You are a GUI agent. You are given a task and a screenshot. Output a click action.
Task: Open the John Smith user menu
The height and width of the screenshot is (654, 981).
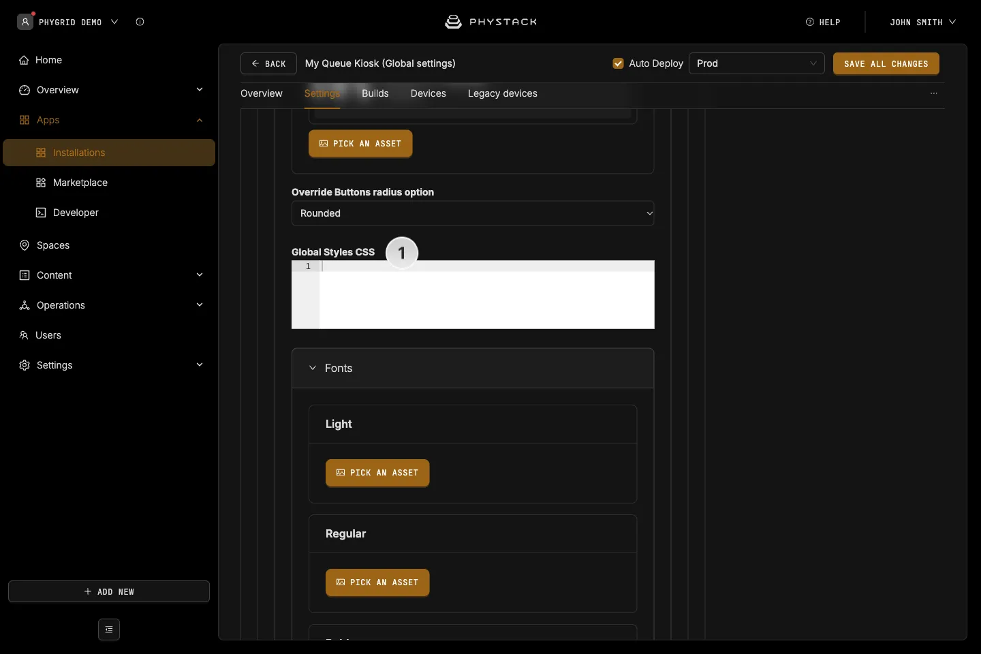(923, 22)
